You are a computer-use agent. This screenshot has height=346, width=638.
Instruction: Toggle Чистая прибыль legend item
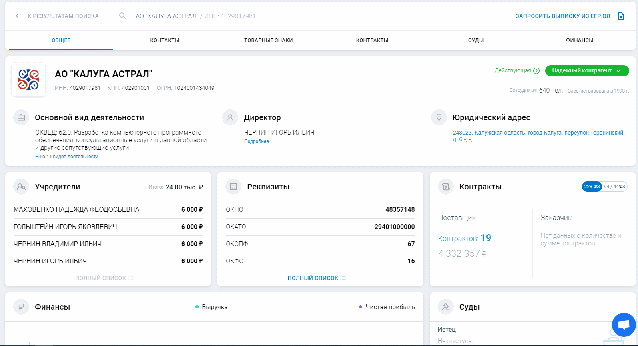tap(387, 307)
